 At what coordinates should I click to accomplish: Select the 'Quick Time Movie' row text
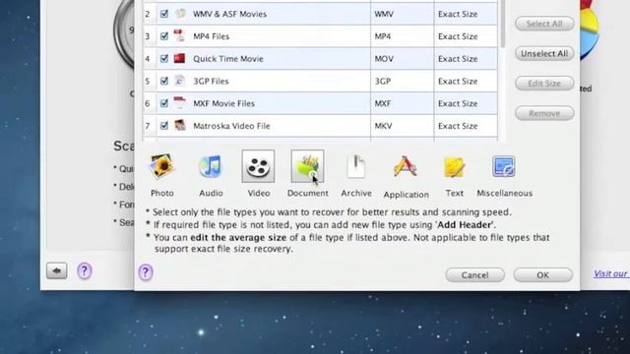click(x=228, y=59)
